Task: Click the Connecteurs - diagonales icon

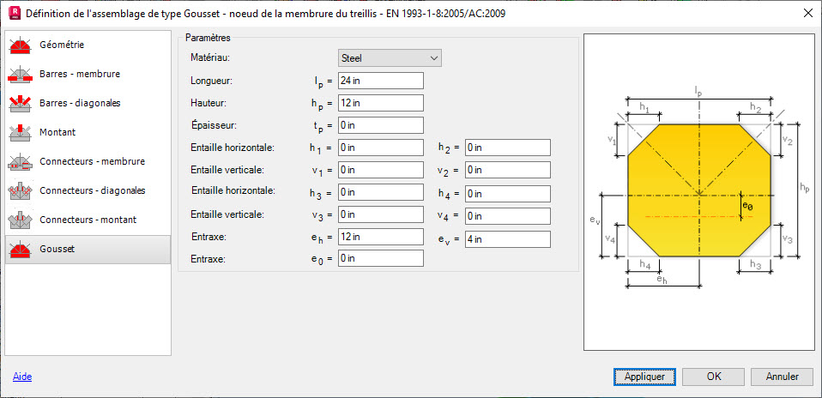Action: pos(21,191)
